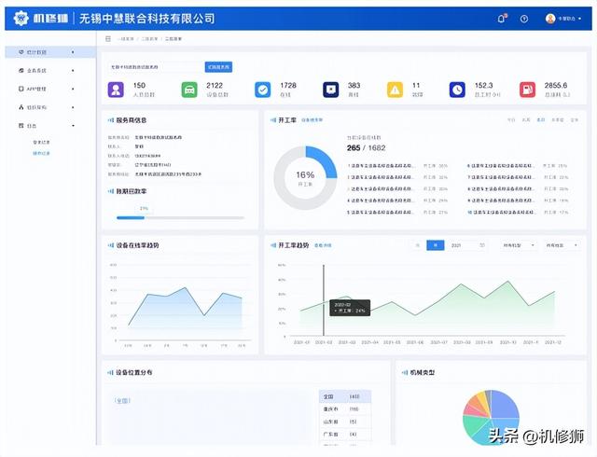
Task: Click the purple personnel total icon
Action: [x=115, y=90]
